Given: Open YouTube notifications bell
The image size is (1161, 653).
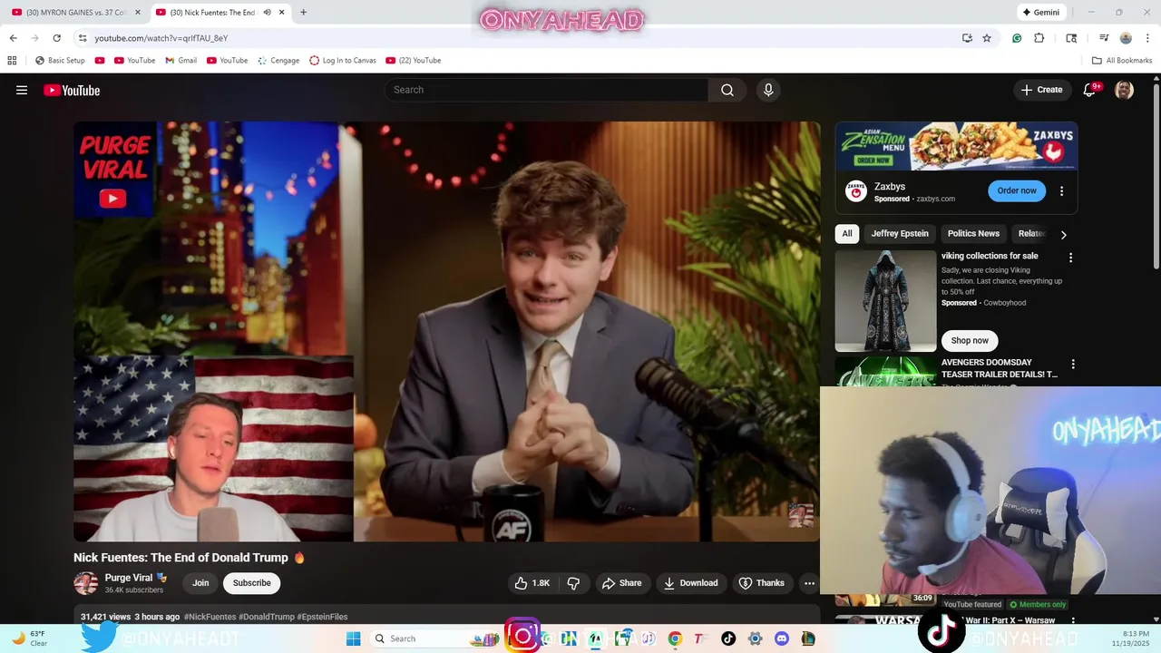Looking at the screenshot, I should pos(1090,90).
